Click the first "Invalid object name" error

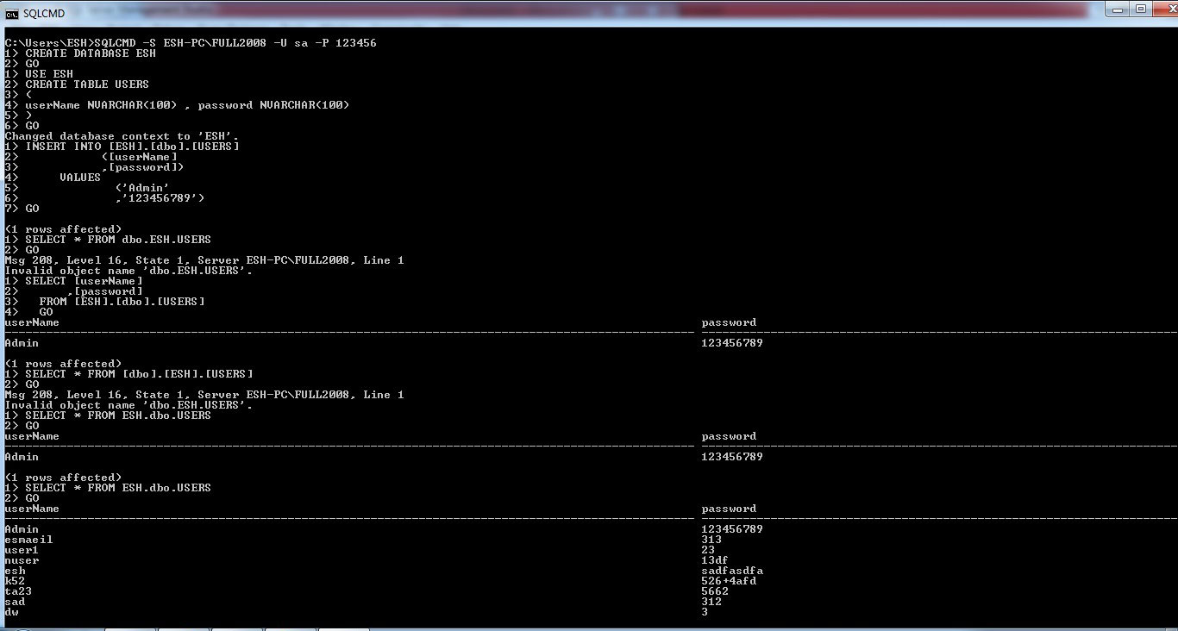coord(129,271)
